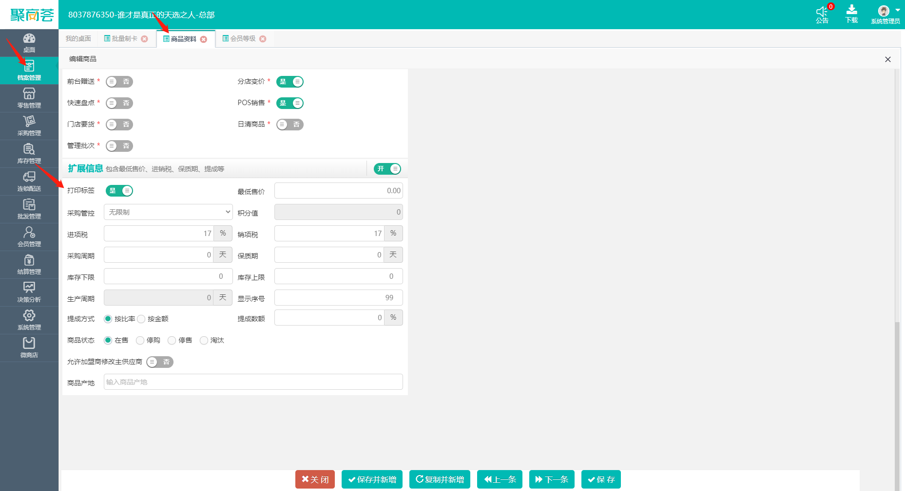Click the 进项税 input field
This screenshot has width=905, height=491.
158,234
